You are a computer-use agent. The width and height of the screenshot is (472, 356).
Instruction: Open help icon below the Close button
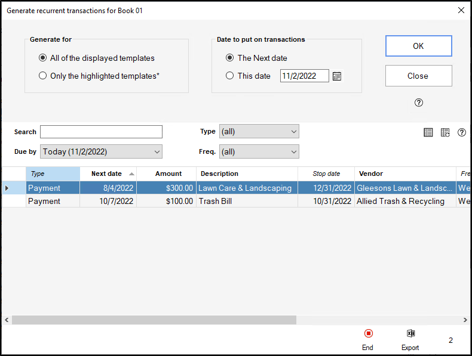[418, 103]
